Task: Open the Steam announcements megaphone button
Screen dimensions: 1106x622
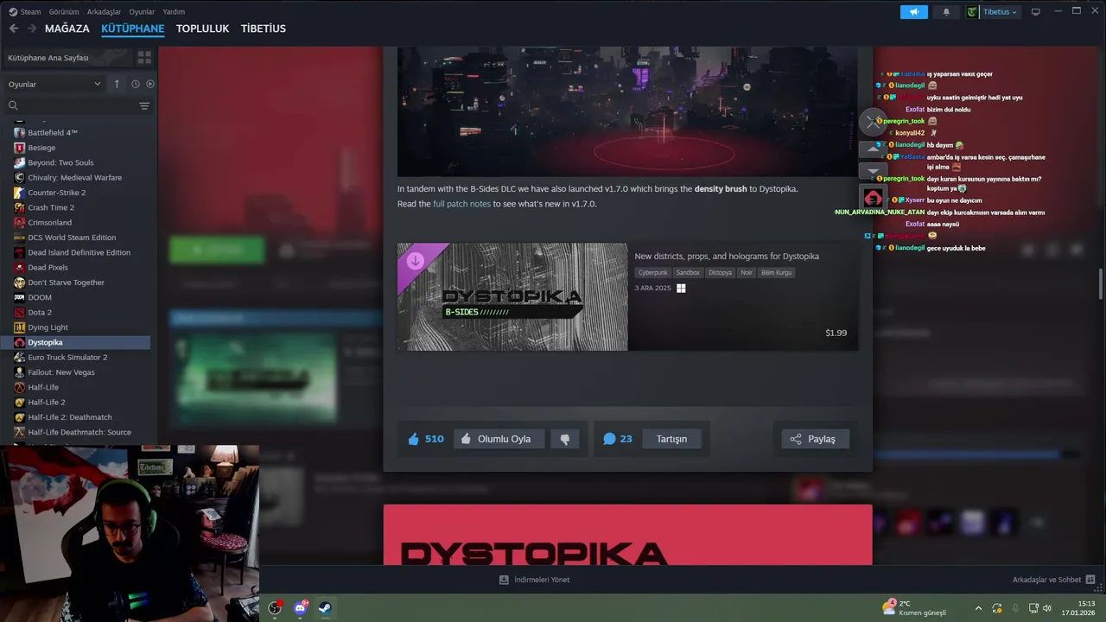Action: click(x=913, y=12)
